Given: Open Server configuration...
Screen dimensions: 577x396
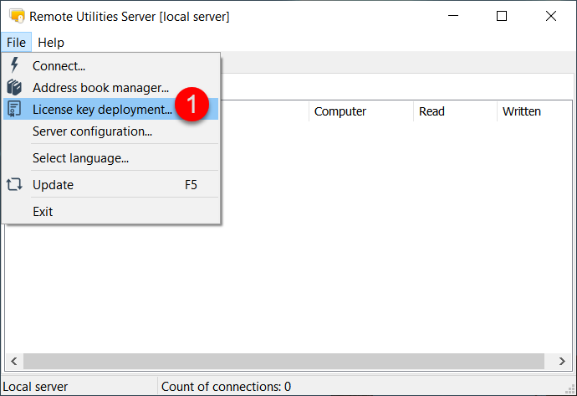Looking at the screenshot, I should 110,131.
